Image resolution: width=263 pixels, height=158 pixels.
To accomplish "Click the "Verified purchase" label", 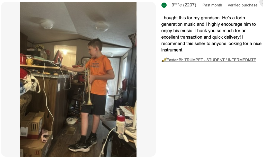I will 242,5.
